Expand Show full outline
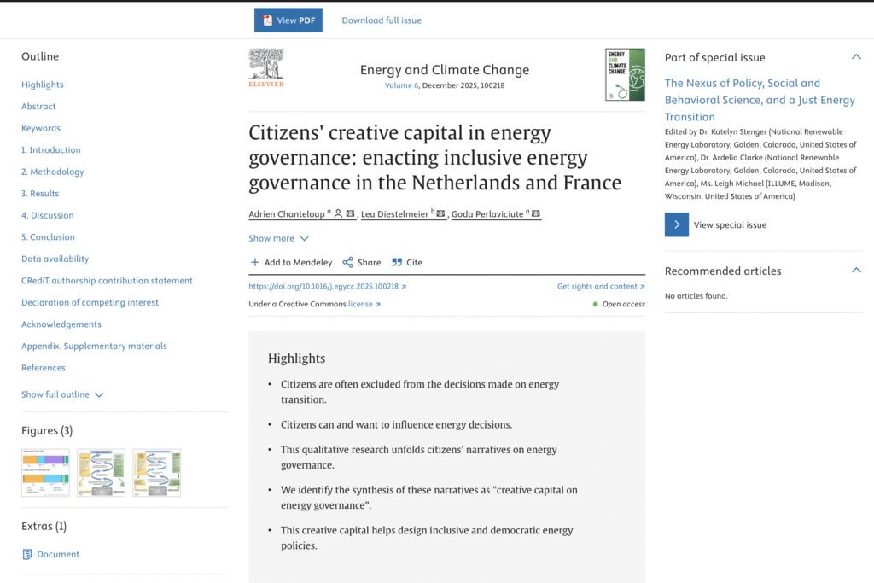This screenshot has width=874, height=583. [x=61, y=394]
